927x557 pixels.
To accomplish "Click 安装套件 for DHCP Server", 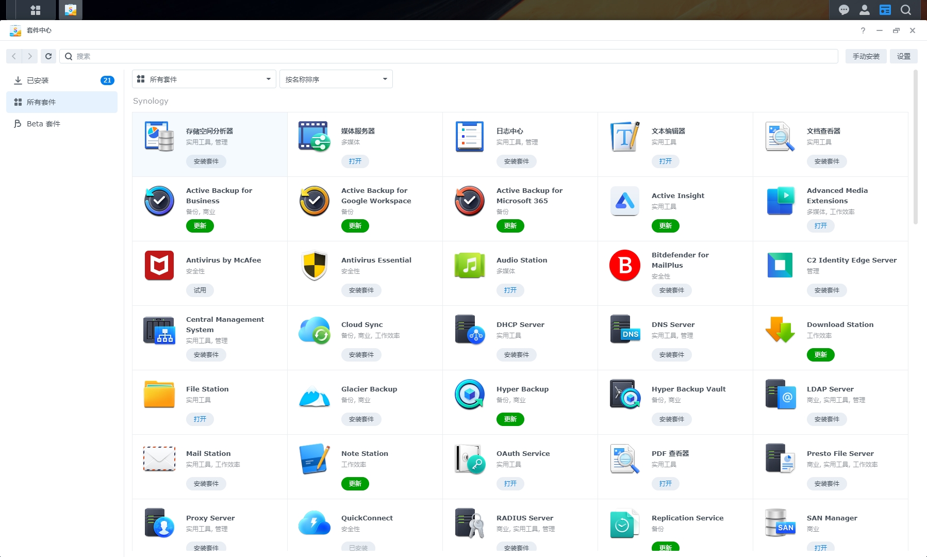I will click(x=517, y=355).
